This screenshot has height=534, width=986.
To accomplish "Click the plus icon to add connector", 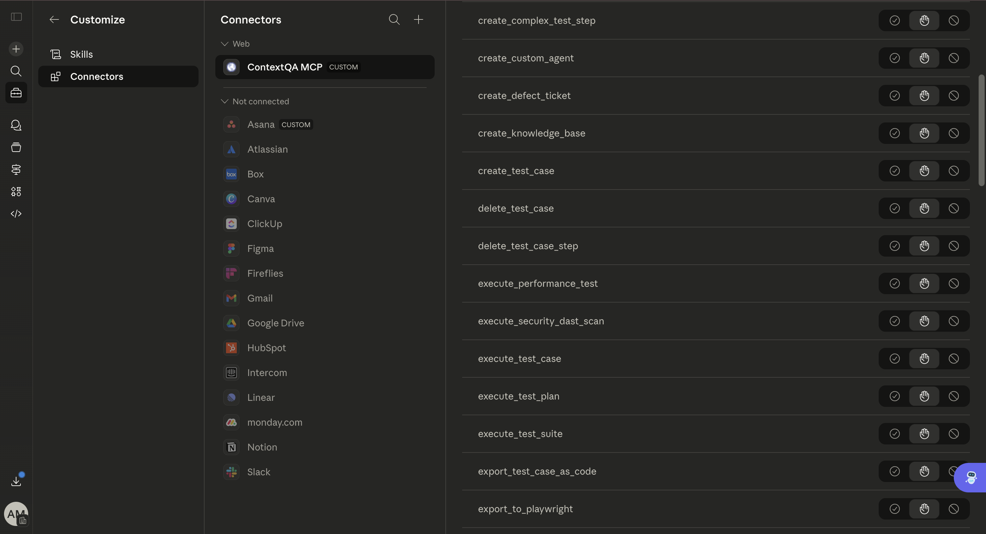I will (x=418, y=19).
